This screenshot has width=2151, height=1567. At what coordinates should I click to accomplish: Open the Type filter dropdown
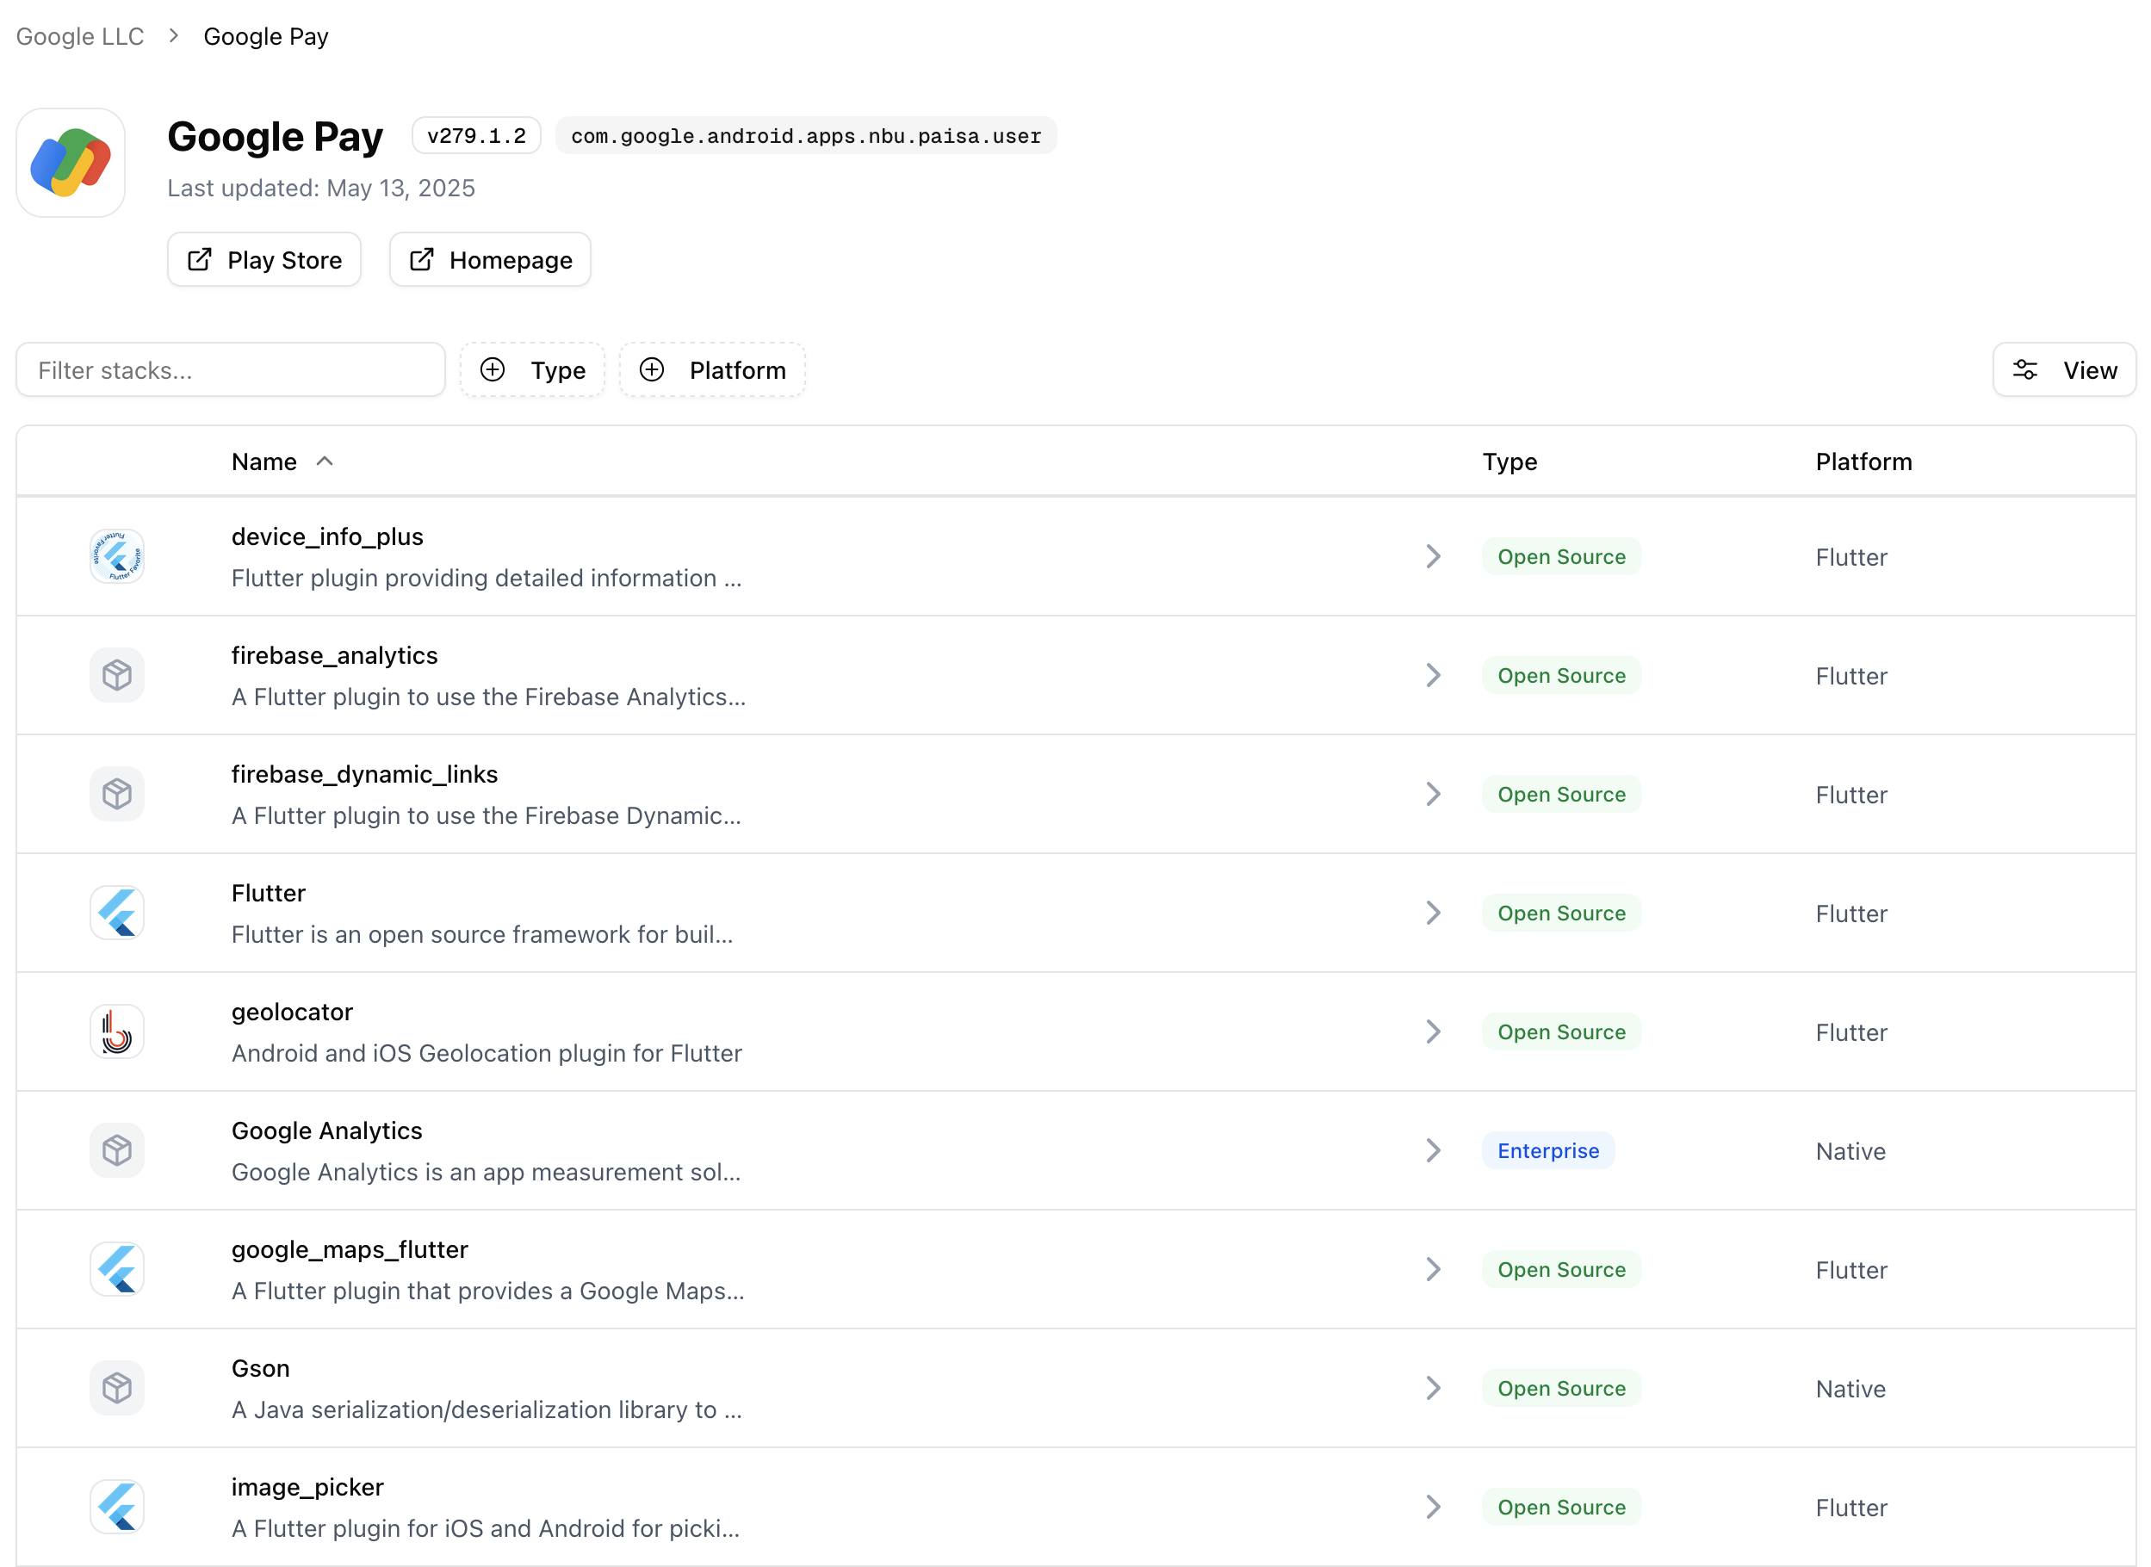[x=532, y=370]
